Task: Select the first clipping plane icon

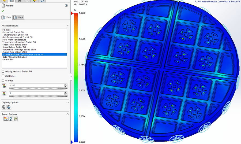Action: coord(4,107)
